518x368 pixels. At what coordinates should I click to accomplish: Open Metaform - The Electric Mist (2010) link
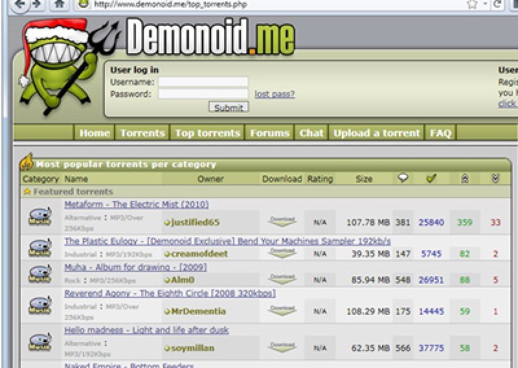coord(137,204)
